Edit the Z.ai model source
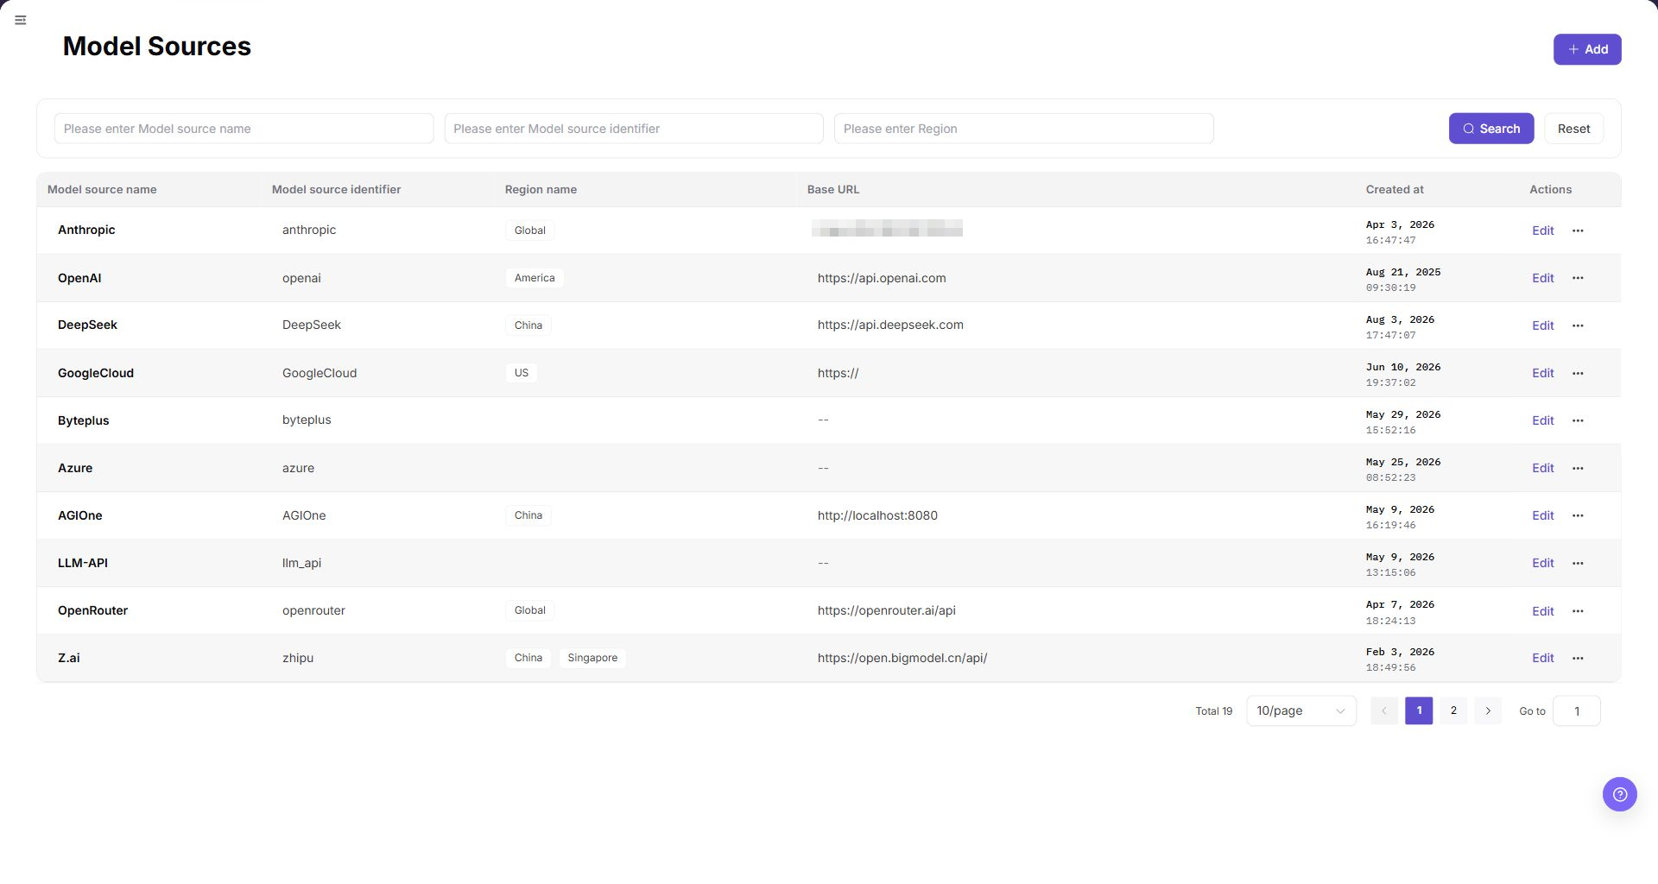The image size is (1658, 884). pos(1542,658)
